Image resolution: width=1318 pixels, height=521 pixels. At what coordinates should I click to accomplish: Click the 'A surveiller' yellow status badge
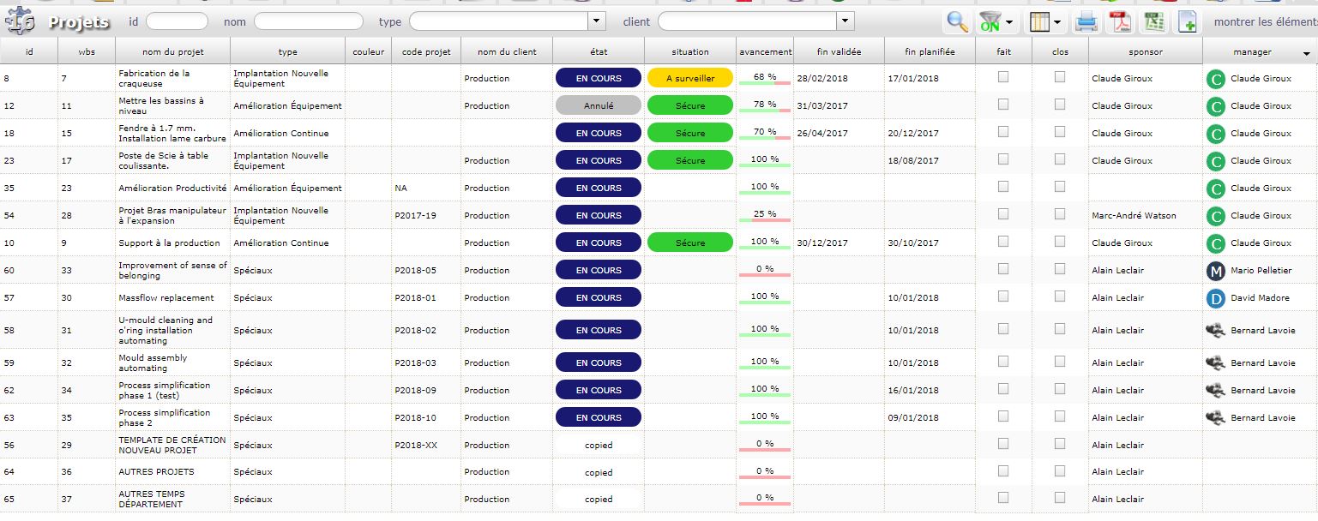(x=689, y=78)
